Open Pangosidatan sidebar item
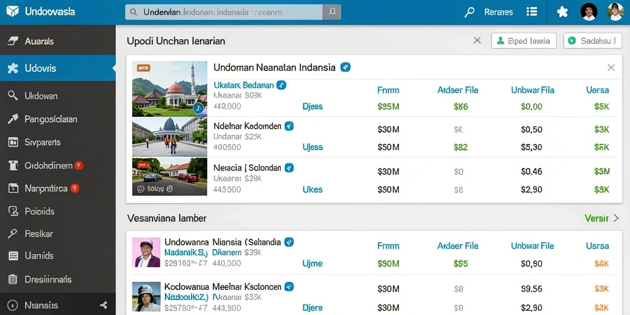 coord(58,119)
